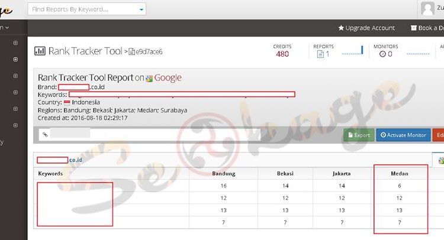Click the Google icon in report title

(x=149, y=78)
